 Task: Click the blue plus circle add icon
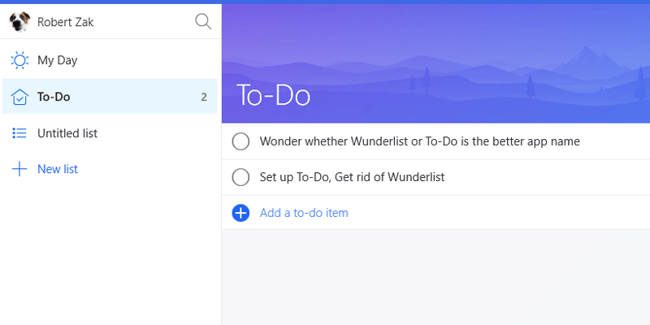coord(240,213)
